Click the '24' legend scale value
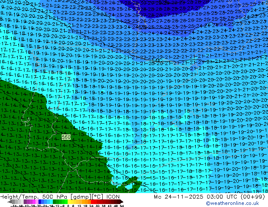Screen dimensions: 268x207 click(x=91, y=206)
